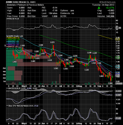123x125 pixels.
Task: Click the green up-arrow change indicator
Action: [99, 8]
